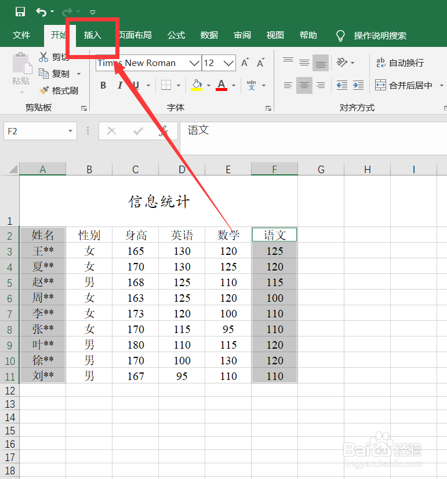Image resolution: width=447 pixels, height=479 pixels.
Task: Expand the phonetic guide dropdown arrow
Action: pos(264,86)
